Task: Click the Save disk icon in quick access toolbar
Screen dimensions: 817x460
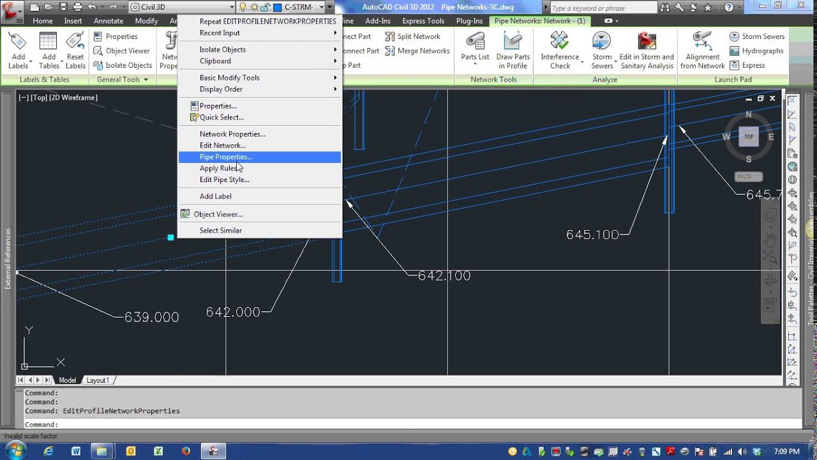Action: [63, 7]
